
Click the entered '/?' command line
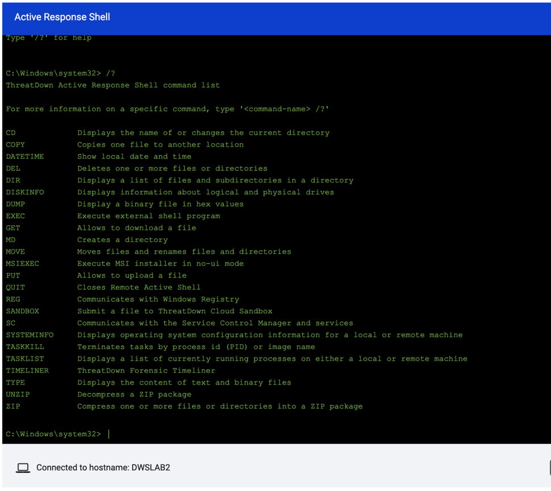pyautogui.click(x=60, y=73)
